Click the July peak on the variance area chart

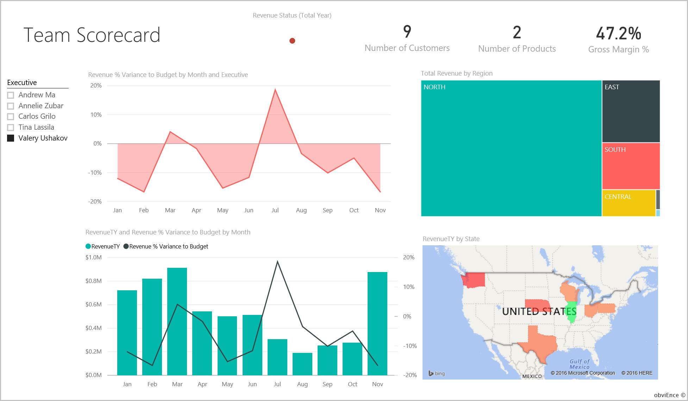(x=275, y=90)
